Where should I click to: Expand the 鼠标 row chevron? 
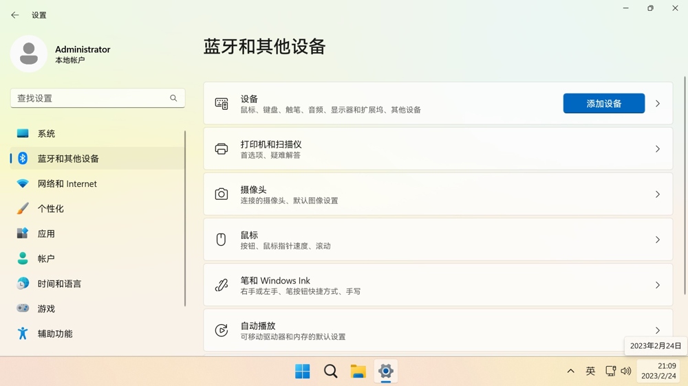pos(658,240)
